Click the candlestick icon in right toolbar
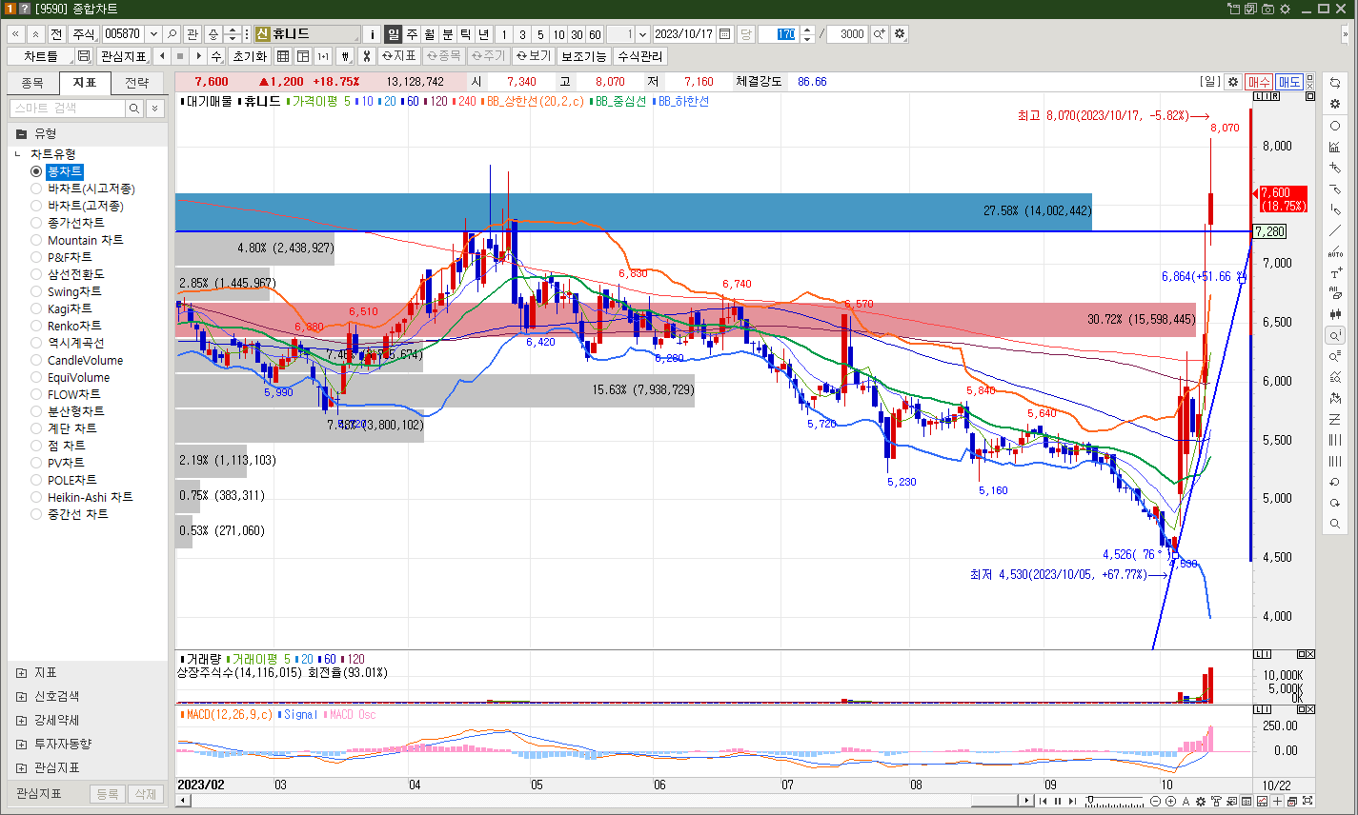 (x=1335, y=314)
